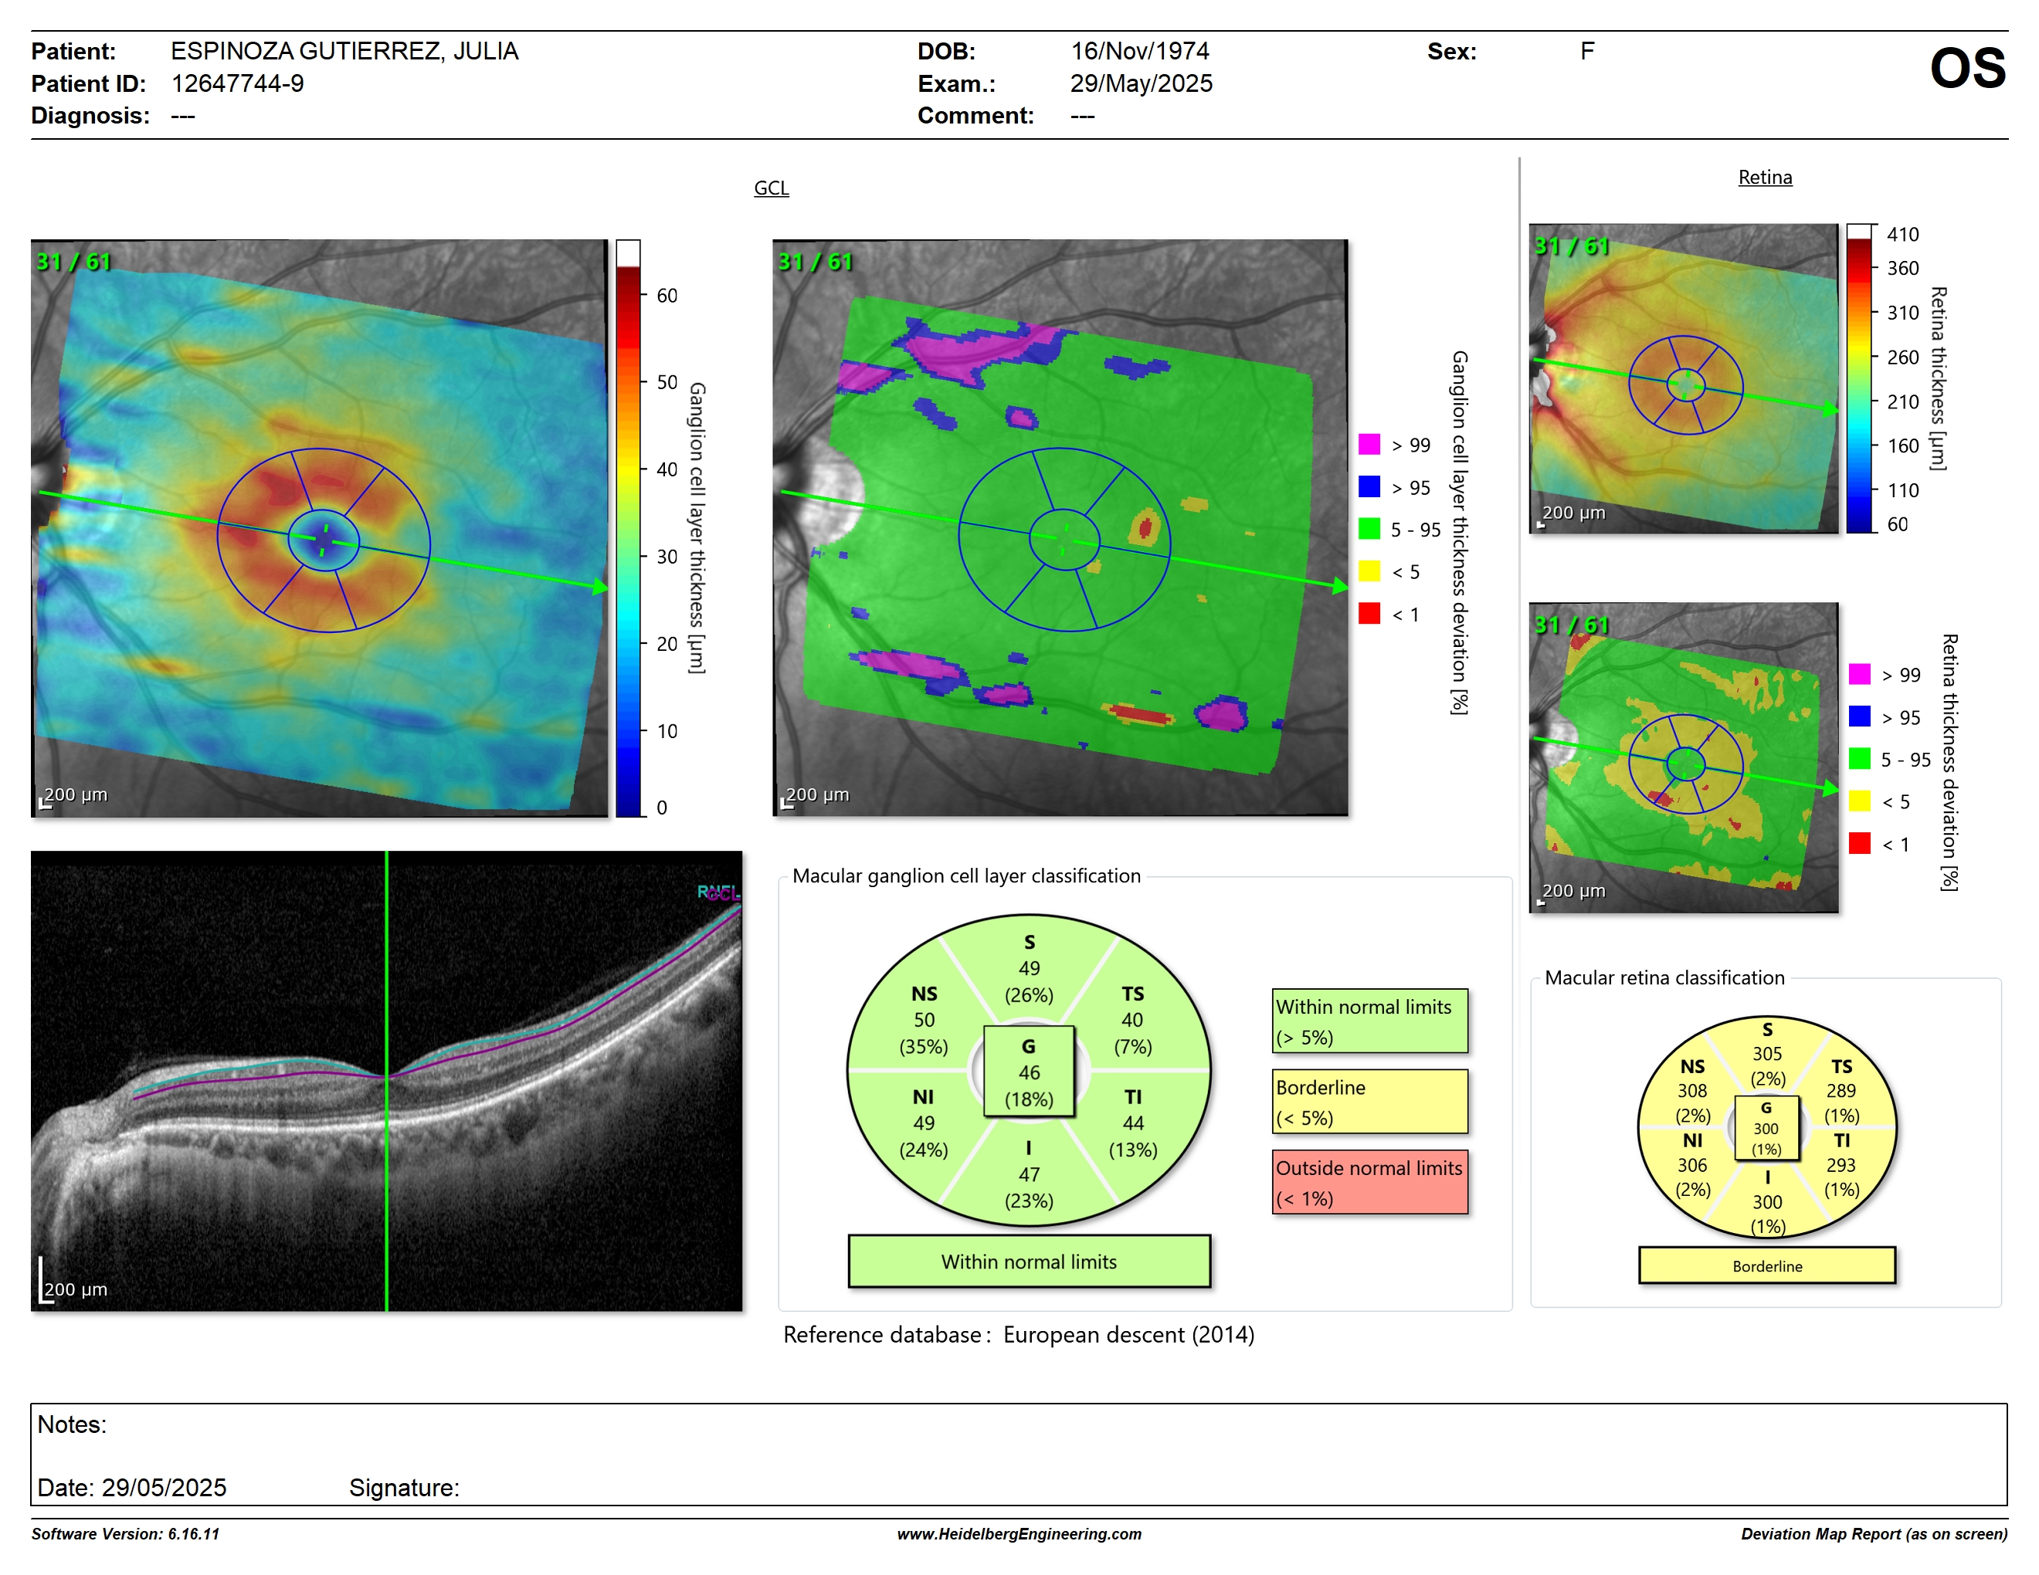Click the GCL center G value 46
Viewport: 2039px width, 1575px height.
click(x=1029, y=1072)
